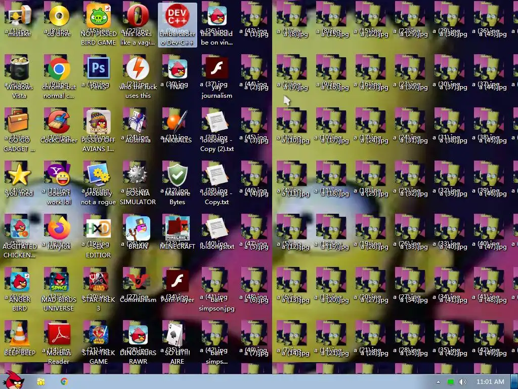
Task: Open 'PISSED OFF AVIANS' Seasons icon
Action: pos(98,122)
